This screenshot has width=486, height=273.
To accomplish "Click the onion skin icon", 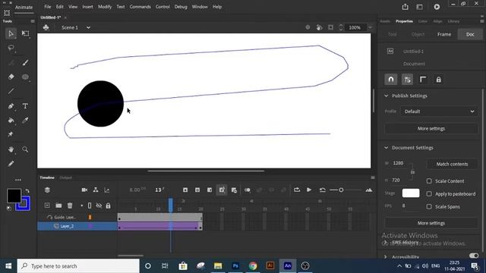I will (x=248, y=190).
